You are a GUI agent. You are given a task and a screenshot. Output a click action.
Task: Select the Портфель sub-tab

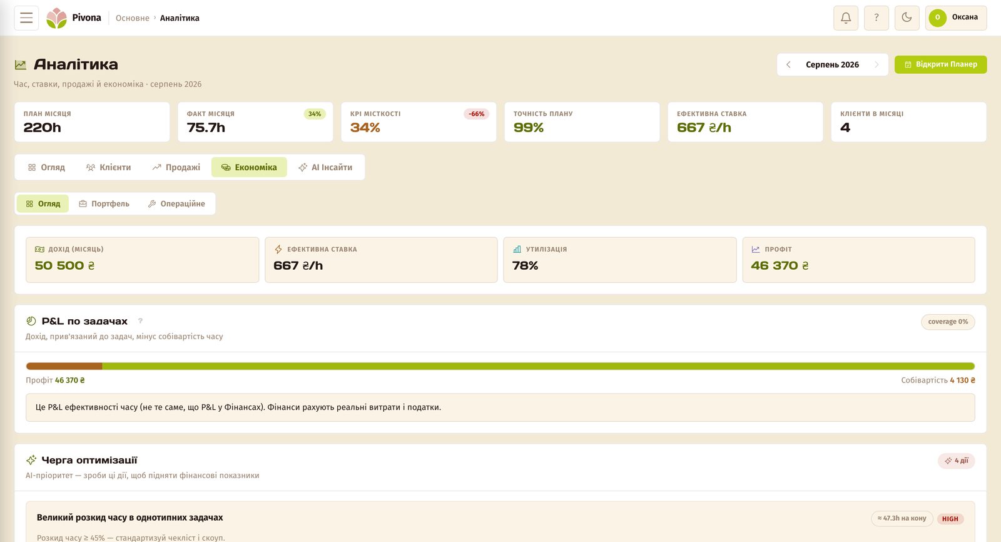[104, 204]
